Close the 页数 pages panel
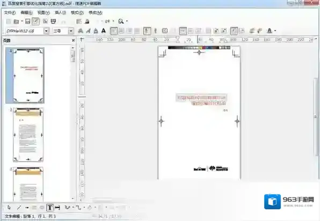The width and height of the screenshot is (320, 221). coord(73,40)
